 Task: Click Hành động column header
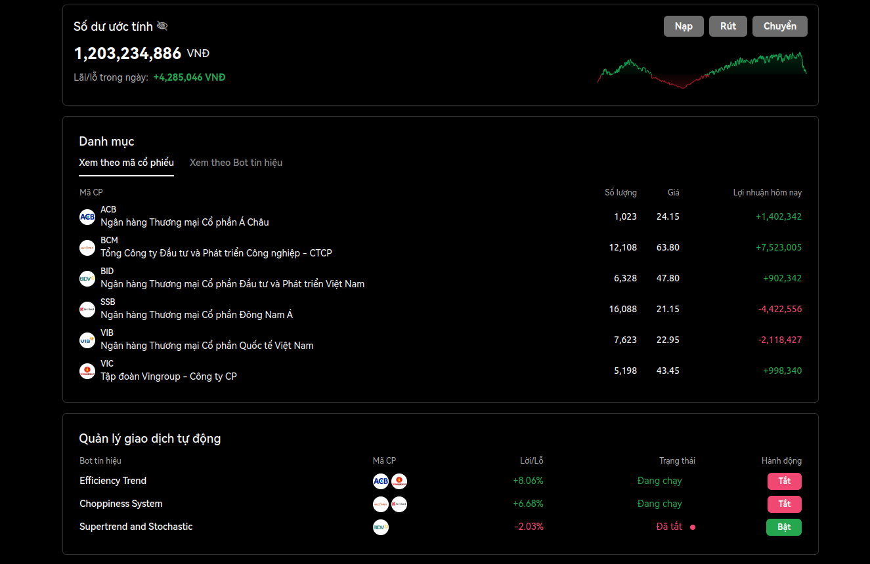click(x=781, y=461)
